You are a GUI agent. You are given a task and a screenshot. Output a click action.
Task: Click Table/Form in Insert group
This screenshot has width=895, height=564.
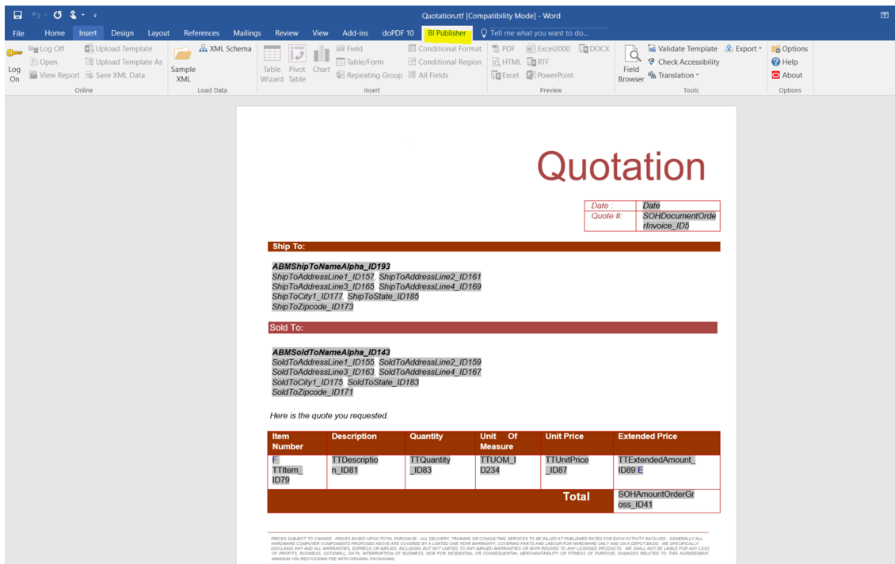pyautogui.click(x=360, y=62)
